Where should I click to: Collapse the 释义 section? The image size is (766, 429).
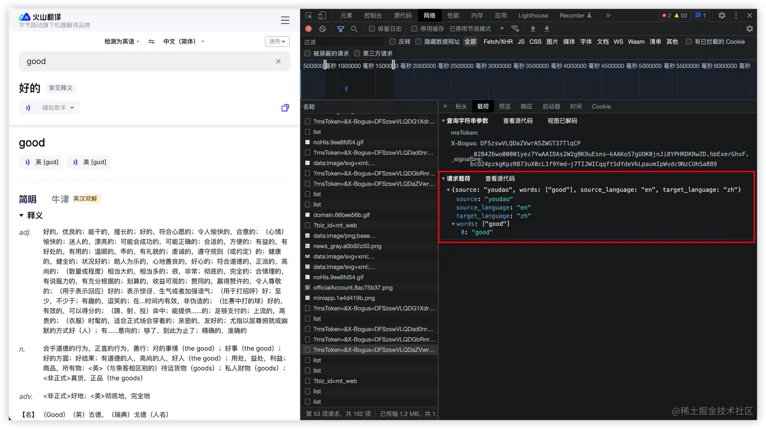pos(21,216)
